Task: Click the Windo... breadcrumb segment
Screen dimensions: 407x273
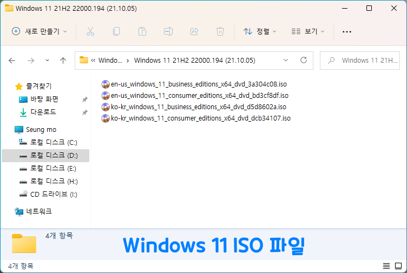Action: (x=110, y=61)
